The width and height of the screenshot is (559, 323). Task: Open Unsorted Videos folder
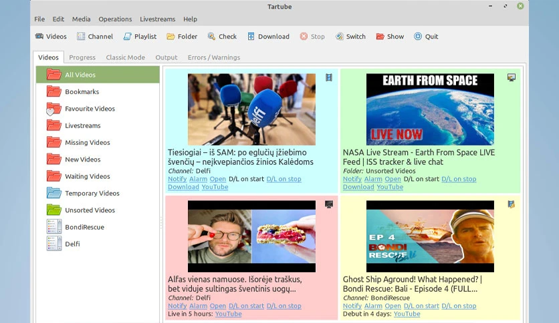tap(98, 210)
